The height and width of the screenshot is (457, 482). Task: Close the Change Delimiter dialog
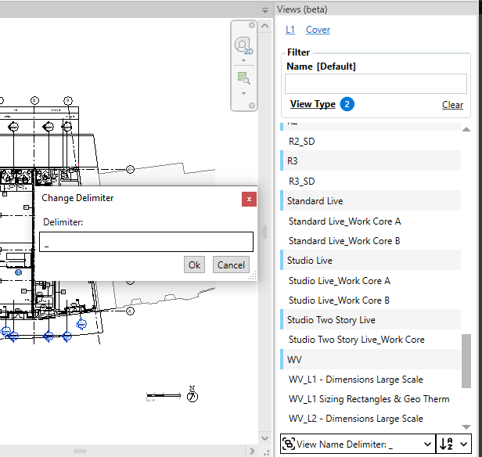[x=249, y=199]
